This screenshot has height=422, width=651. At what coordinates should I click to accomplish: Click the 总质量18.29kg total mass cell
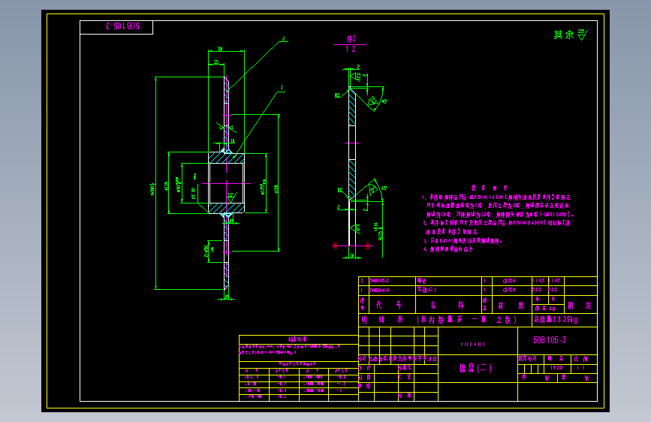click(x=564, y=320)
